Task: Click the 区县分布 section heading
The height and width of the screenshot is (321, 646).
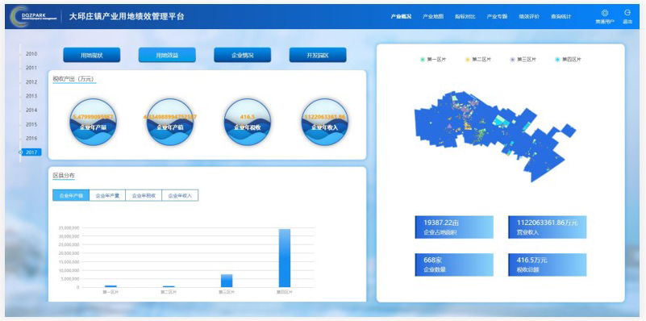Action: point(64,176)
